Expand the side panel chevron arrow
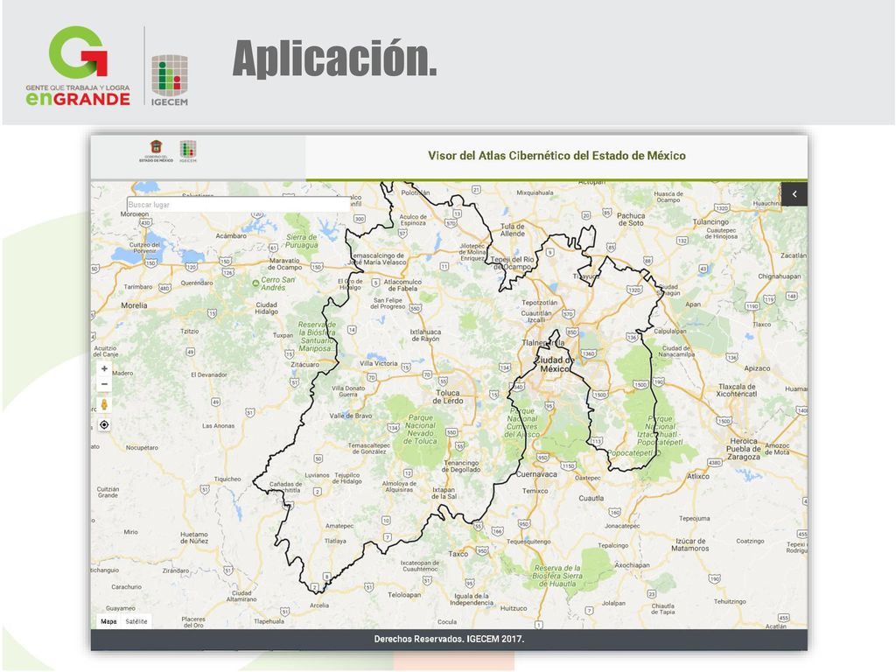This screenshot has width=896, height=672. click(794, 194)
